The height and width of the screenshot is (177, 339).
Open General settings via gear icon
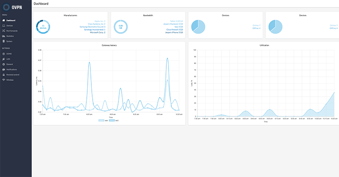4,64
